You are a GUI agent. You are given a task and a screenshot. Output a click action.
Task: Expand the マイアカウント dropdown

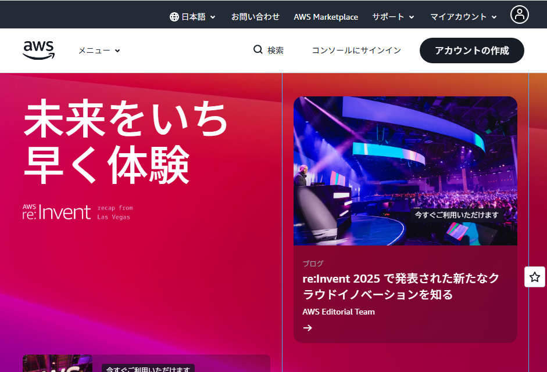pos(463,17)
